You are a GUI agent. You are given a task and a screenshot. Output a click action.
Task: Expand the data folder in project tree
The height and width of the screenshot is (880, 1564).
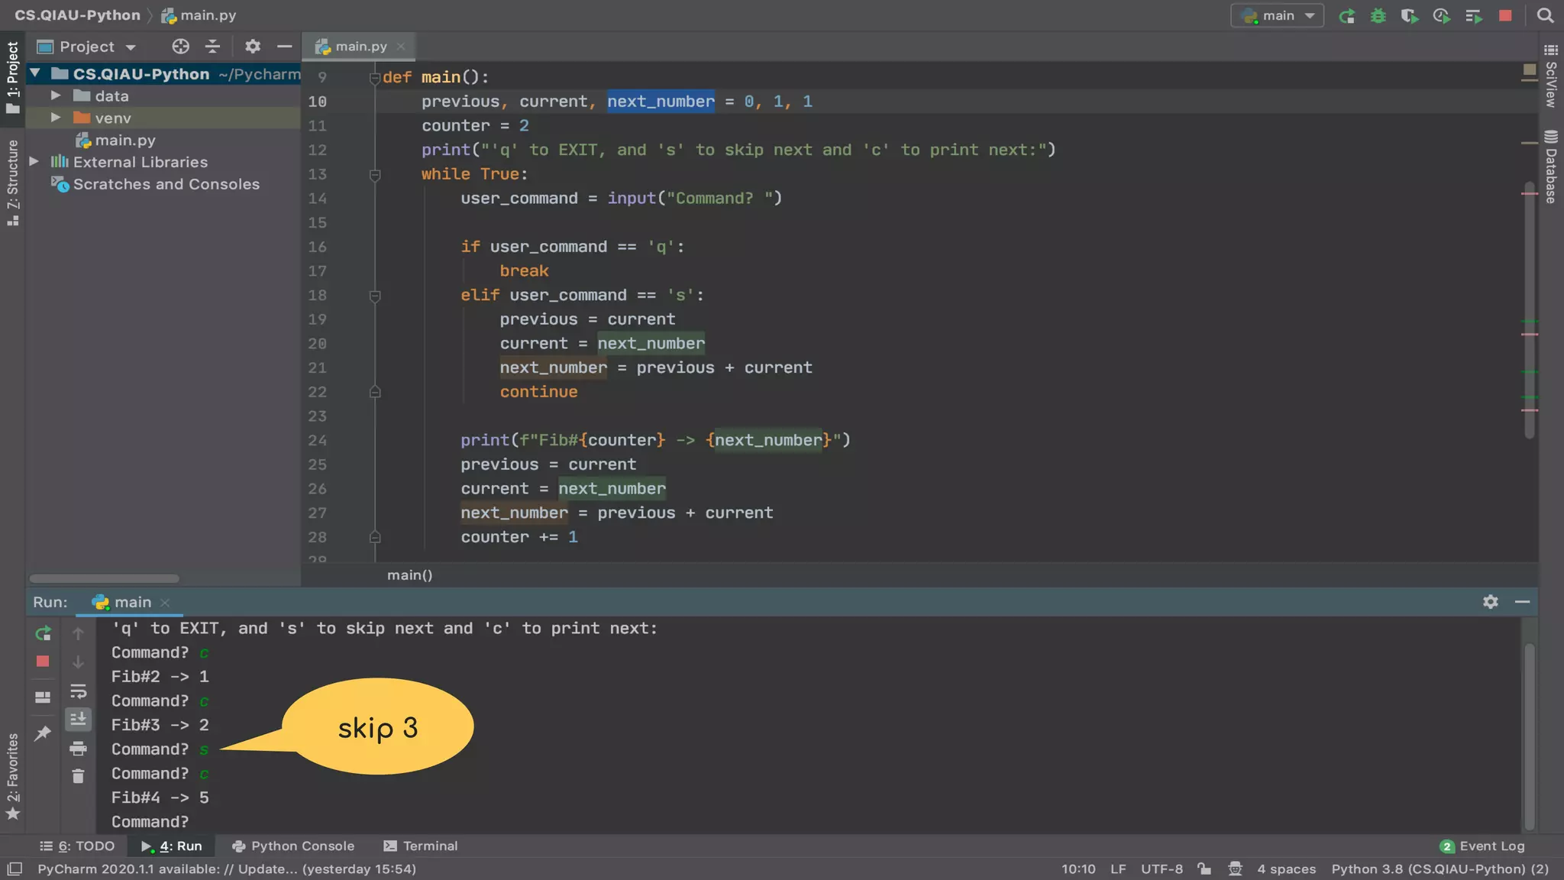click(x=56, y=95)
